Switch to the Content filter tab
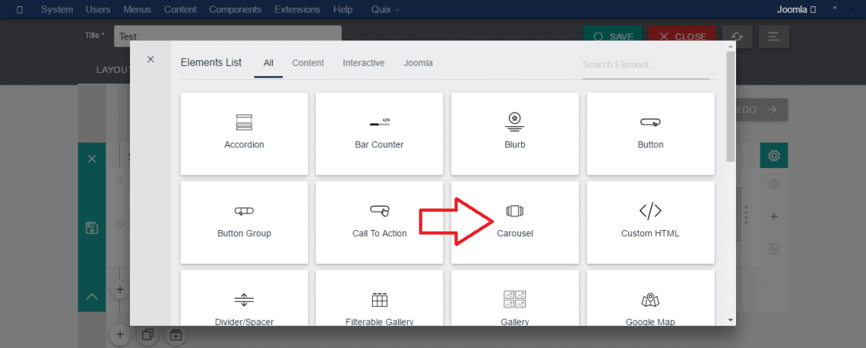 click(x=308, y=63)
